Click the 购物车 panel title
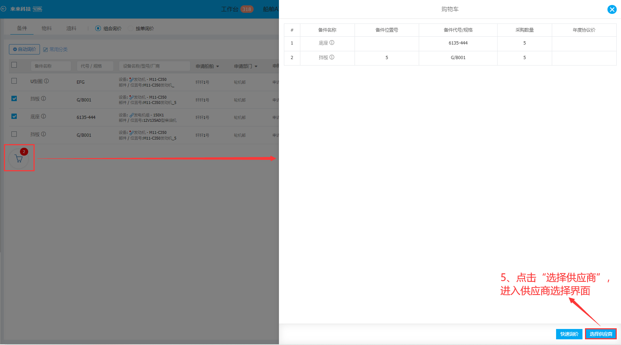621x345 pixels. click(x=450, y=9)
